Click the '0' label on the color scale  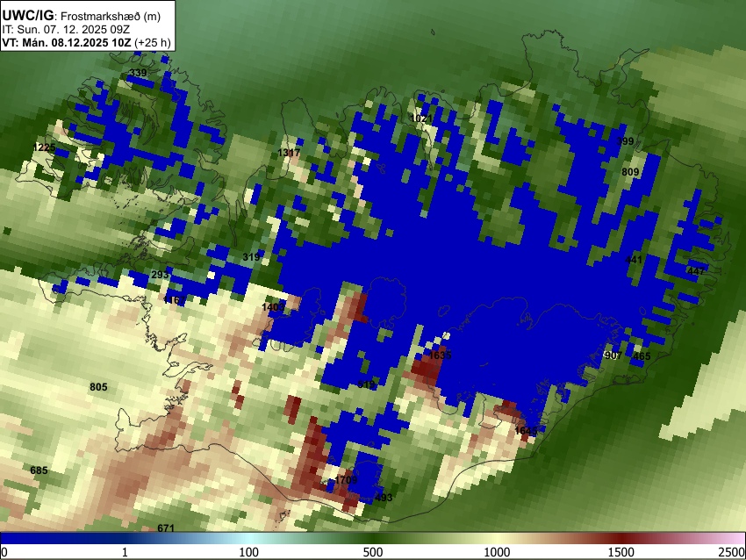pyautogui.click(x=4, y=552)
